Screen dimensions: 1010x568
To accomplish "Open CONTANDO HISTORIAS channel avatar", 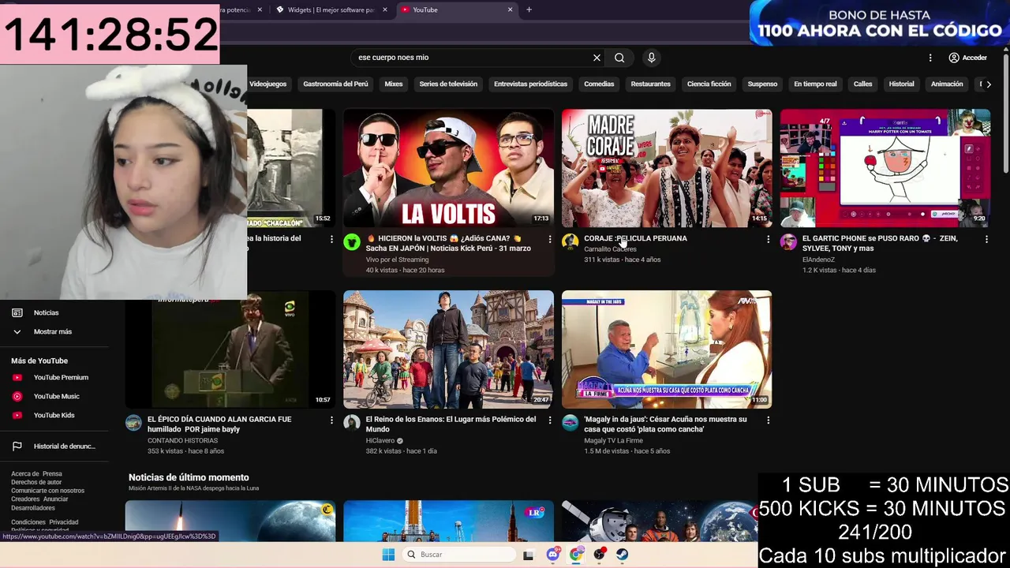I will pyautogui.click(x=133, y=423).
